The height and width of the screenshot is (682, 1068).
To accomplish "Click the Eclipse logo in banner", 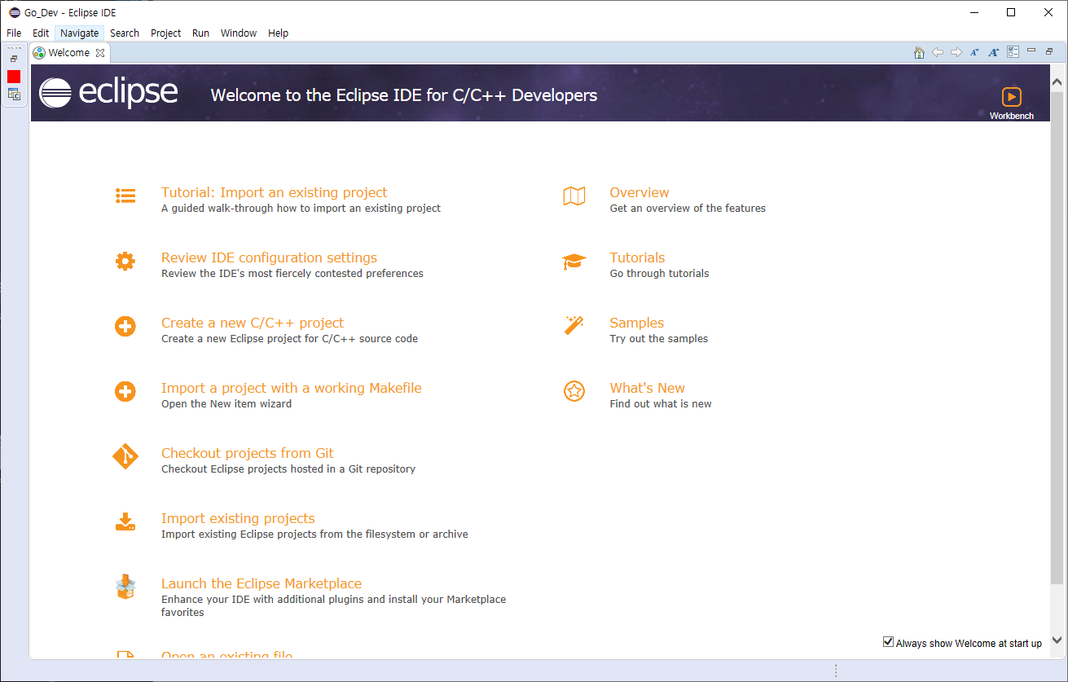I will (x=108, y=93).
